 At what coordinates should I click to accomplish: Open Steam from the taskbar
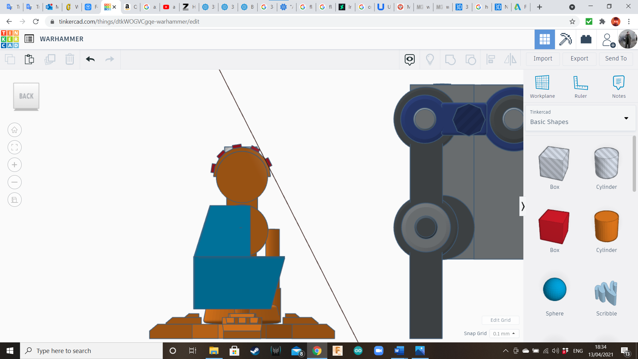[x=255, y=351]
